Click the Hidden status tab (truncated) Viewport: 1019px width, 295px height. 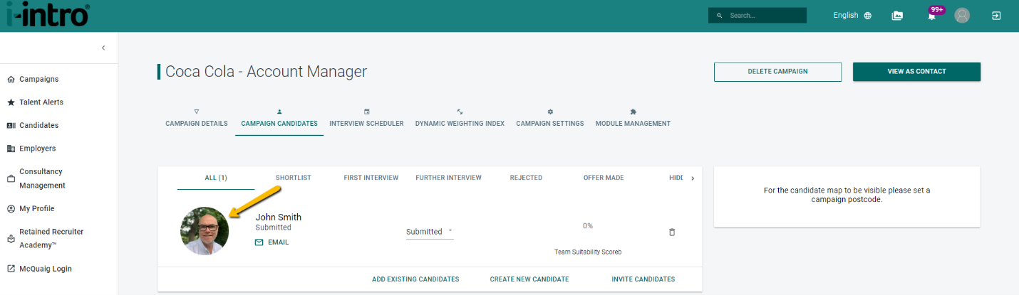[x=676, y=178]
